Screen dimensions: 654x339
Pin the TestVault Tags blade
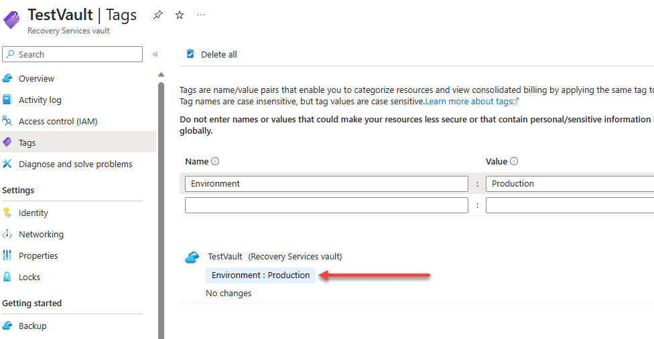157,15
